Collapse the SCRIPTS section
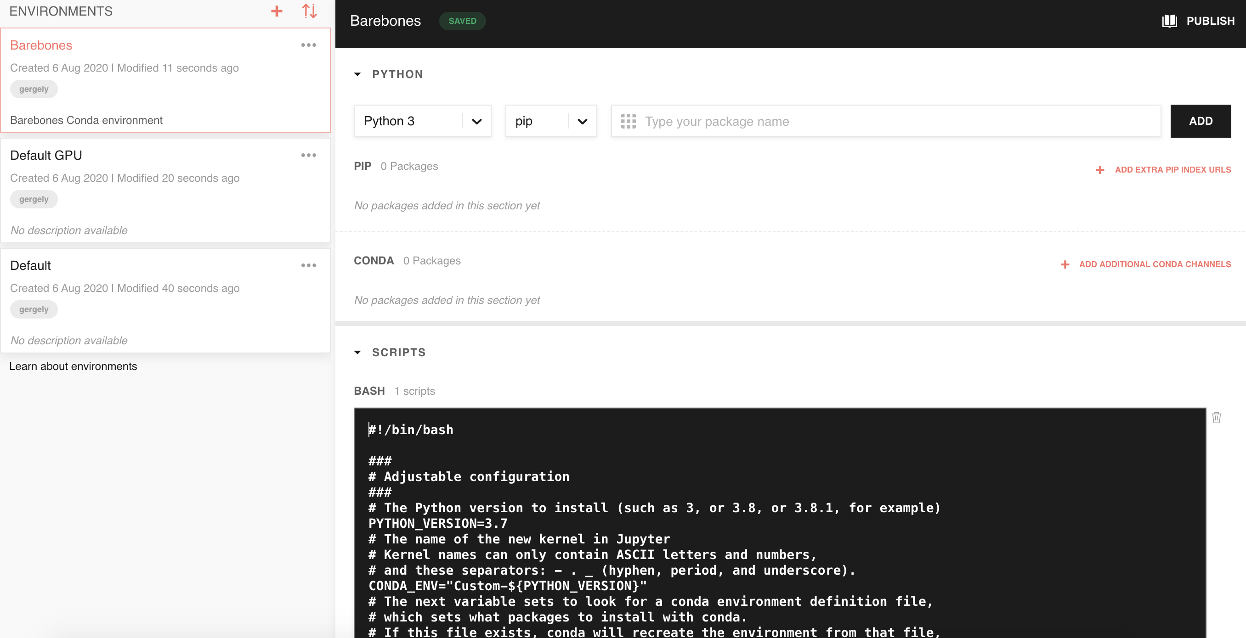 coord(357,353)
